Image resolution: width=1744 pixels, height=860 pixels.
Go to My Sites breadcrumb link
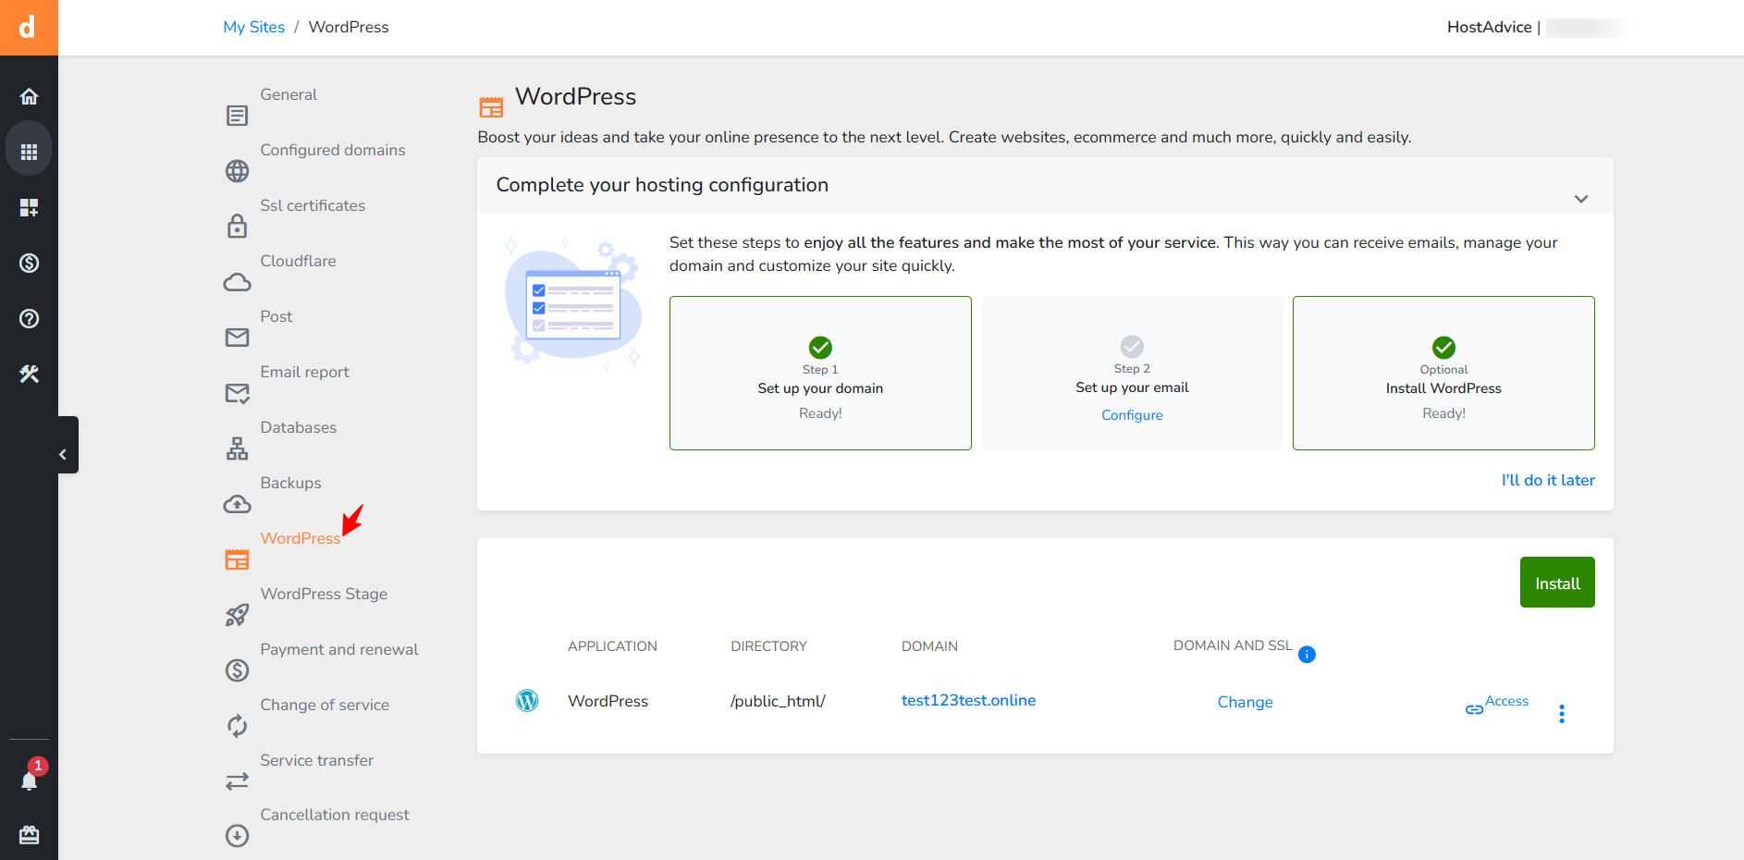(x=253, y=27)
